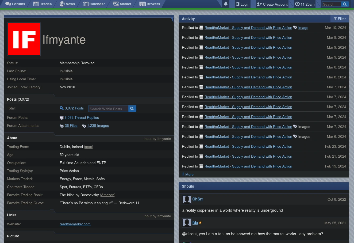Open the Forums menu
Image resolution: width=354 pixels, height=243 pixels.
click(x=15, y=4)
